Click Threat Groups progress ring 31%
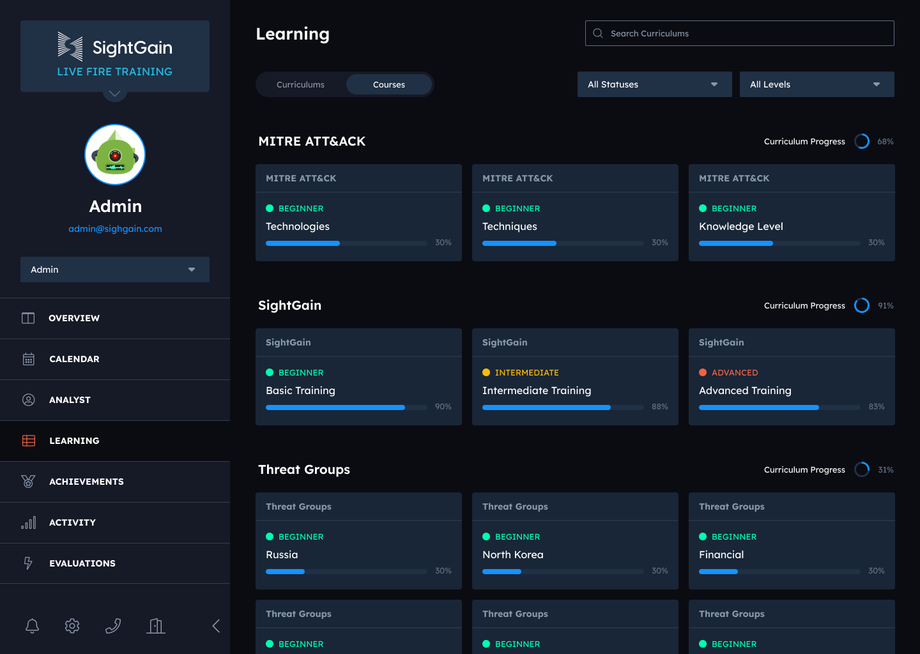 (862, 469)
